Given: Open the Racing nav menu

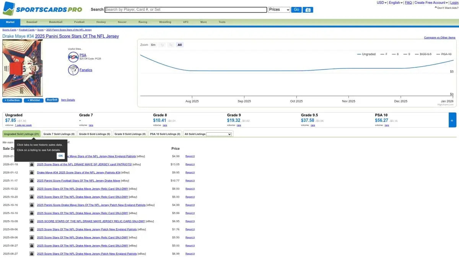Looking at the screenshot, I should pos(143,22).
